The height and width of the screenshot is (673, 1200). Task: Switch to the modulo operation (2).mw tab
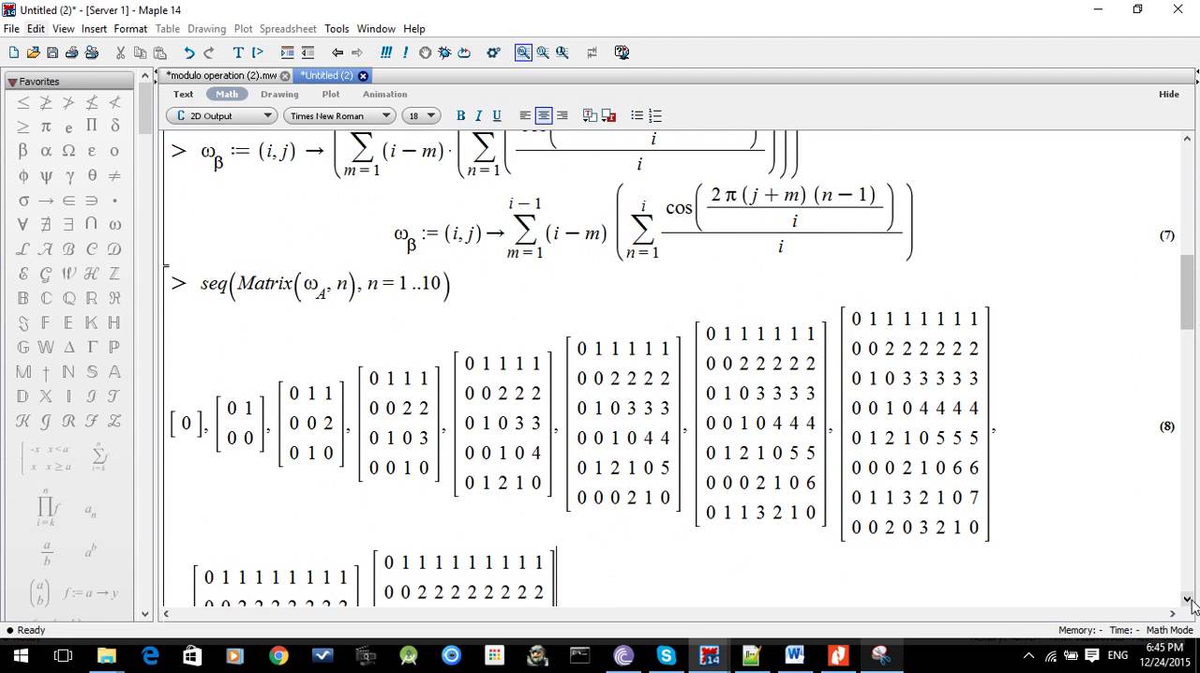pyautogui.click(x=221, y=76)
